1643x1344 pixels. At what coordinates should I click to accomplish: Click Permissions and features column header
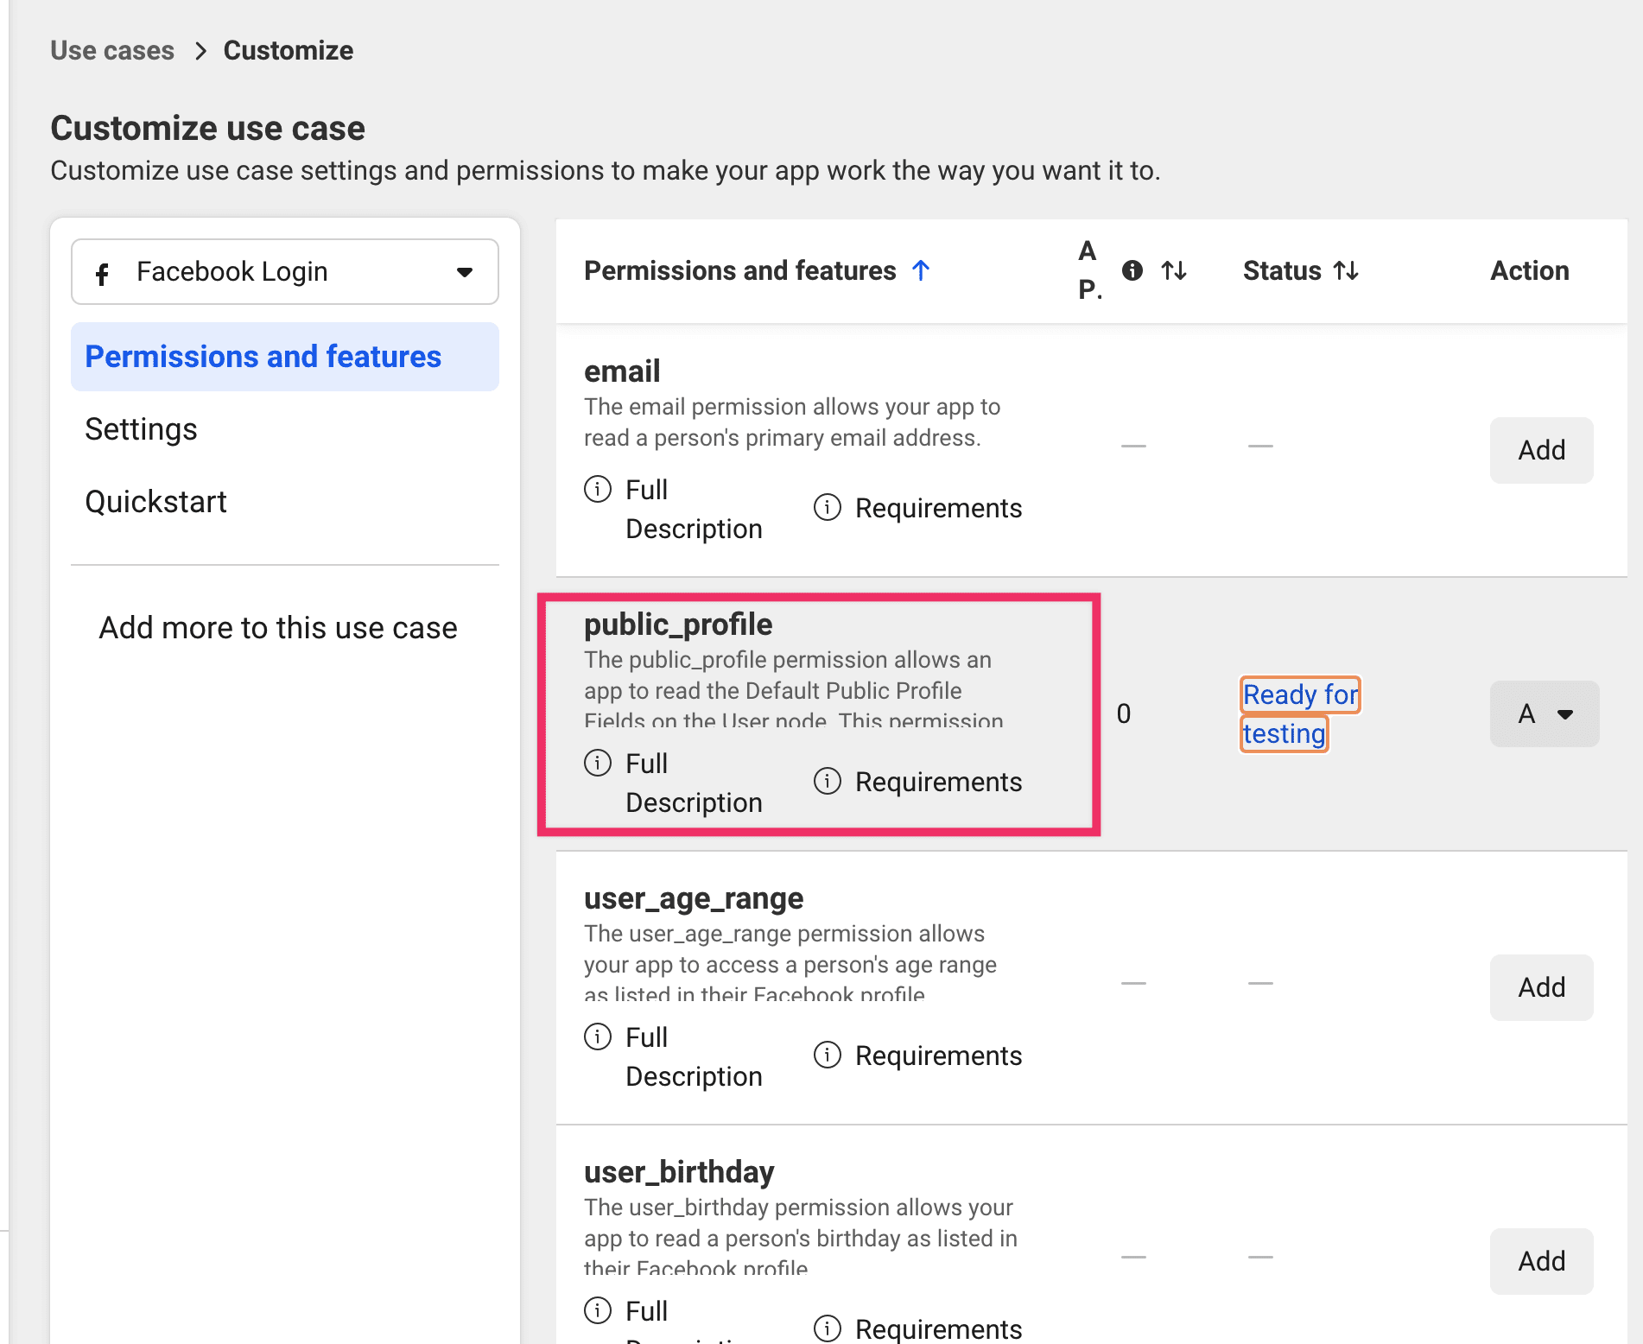[x=740, y=271]
